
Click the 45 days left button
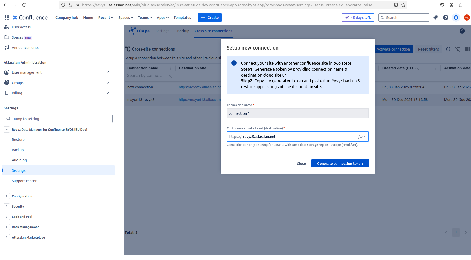(x=358, y=18)
